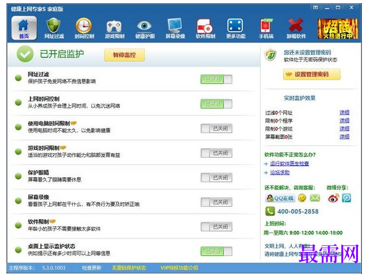Minimize the 健康上网专家 window

(327, 8)
